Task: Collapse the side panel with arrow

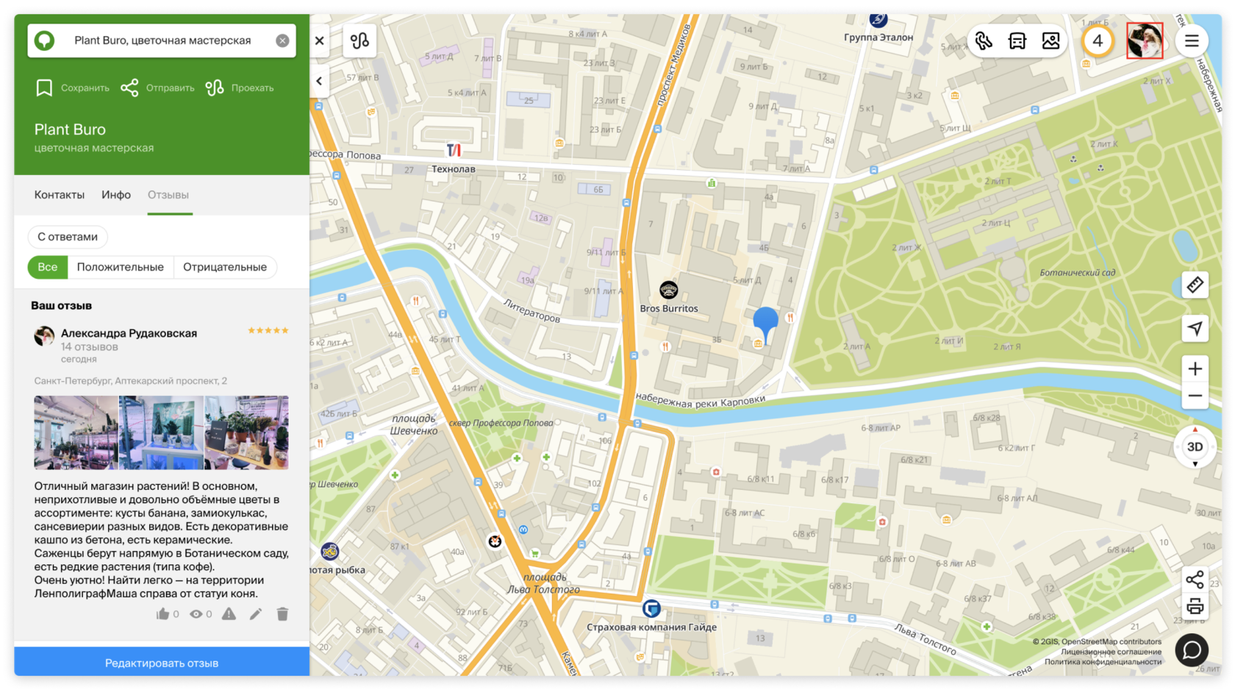Action: pos(319,81)
